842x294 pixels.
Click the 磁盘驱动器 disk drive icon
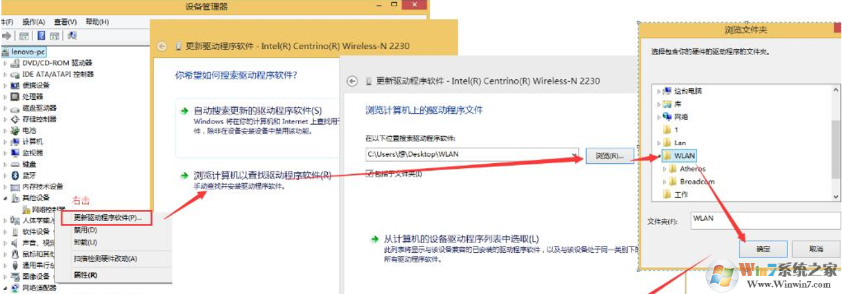[16, 108]
